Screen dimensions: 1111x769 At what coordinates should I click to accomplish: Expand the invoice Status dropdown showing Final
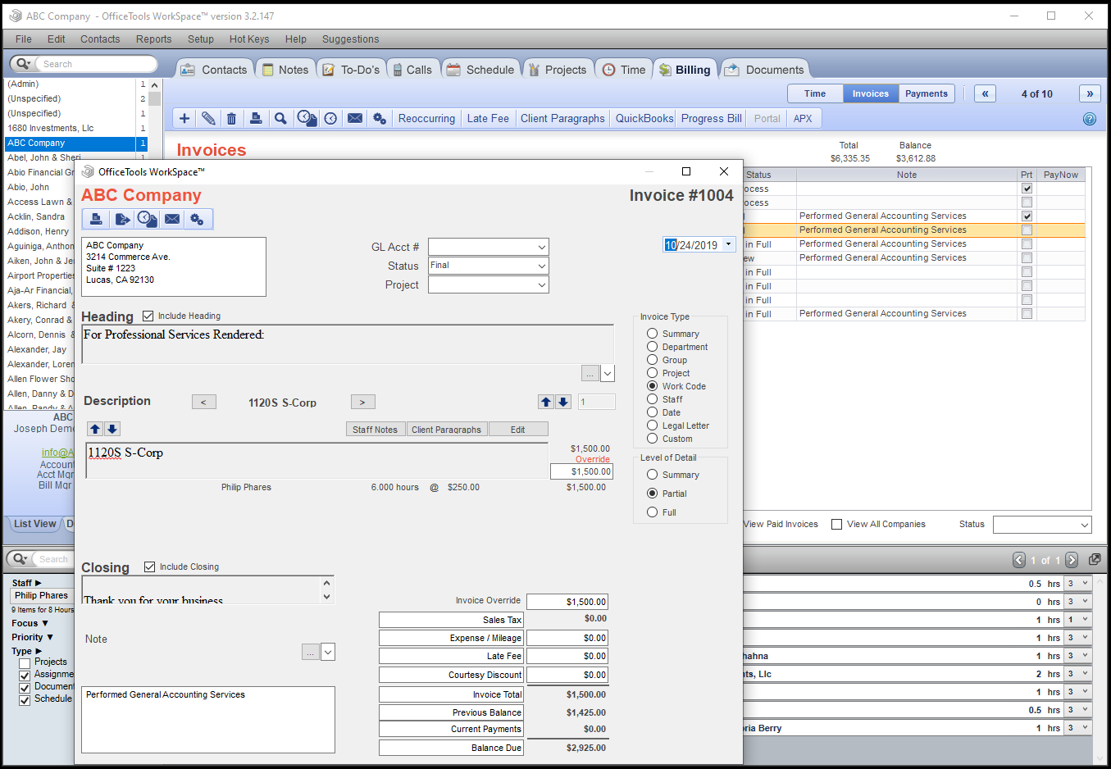541,266
